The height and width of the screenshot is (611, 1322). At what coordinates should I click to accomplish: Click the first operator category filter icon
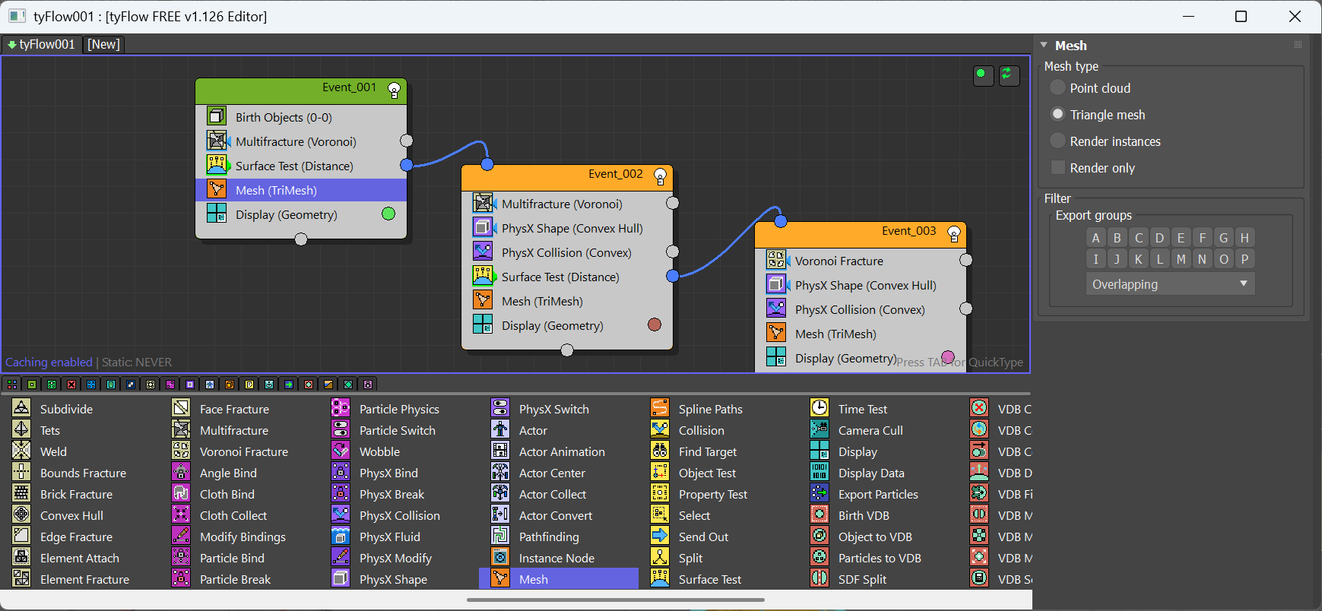12,385
